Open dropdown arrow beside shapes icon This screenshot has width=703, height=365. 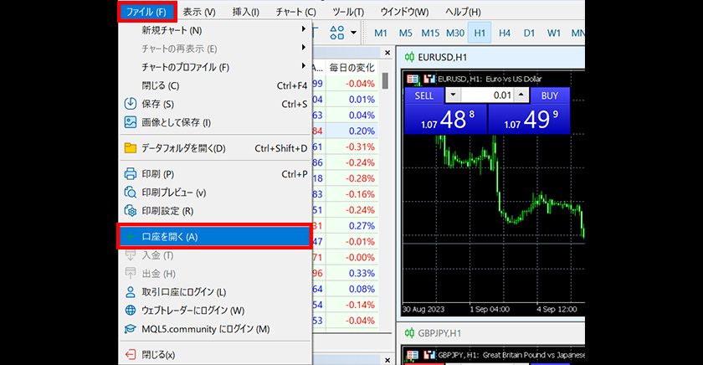tap(354, 33)
